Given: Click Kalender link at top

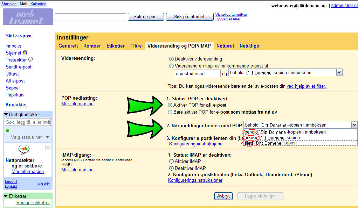Looking at the screenshot, I should pyautogui.click(x=38, y=4).
